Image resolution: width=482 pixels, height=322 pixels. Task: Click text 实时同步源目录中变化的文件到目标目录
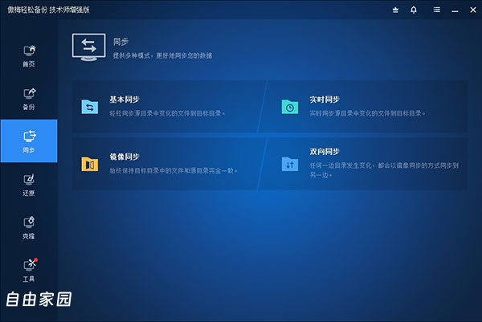tap(367, 113)
